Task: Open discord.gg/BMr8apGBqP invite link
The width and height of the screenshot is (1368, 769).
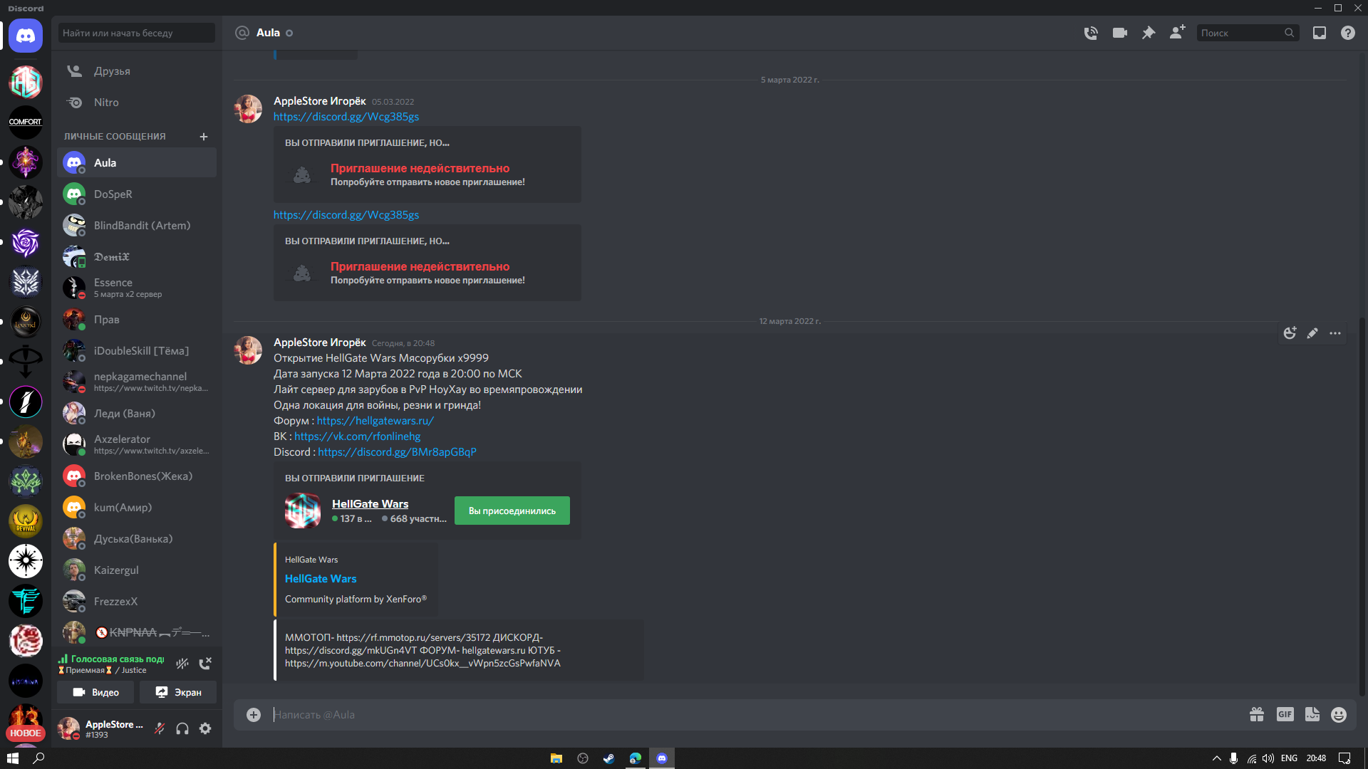Action: pyautogui.click(x=397, y=452)
